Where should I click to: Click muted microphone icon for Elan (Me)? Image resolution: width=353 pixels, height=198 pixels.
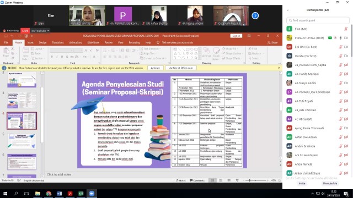pyautogui.click(x=346, y=29)
